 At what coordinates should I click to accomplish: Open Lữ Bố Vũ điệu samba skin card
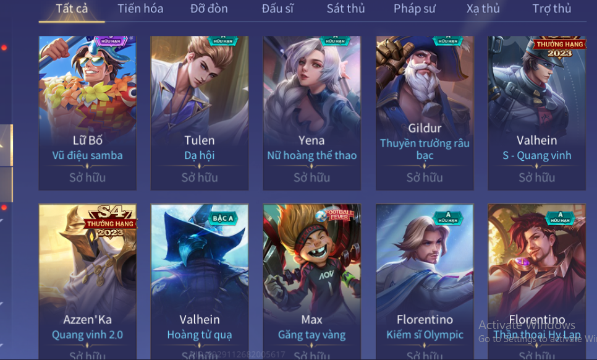click(x=88, y=113)
